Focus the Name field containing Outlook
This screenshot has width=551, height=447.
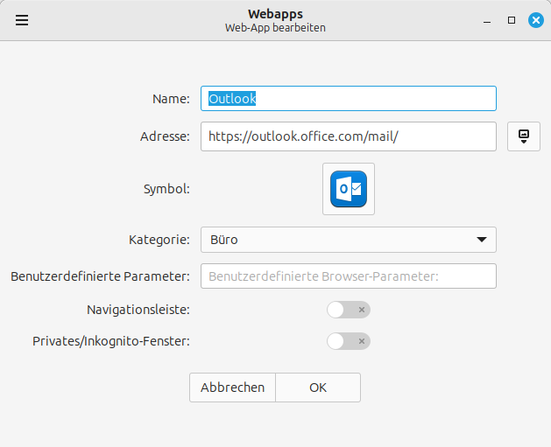(x=349, y=99)
